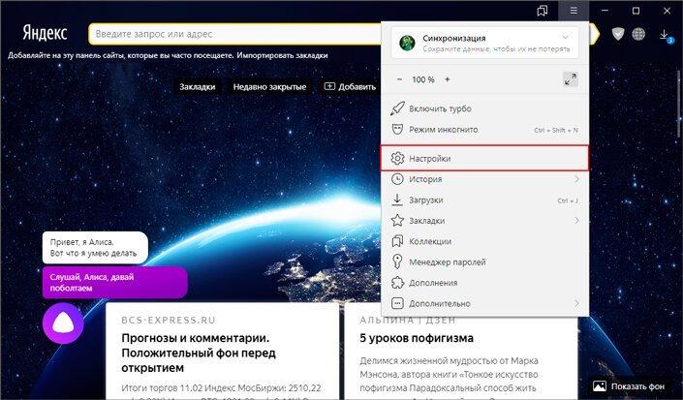Image resolution: width=683 pixels, height=400 pixels.
Task: Expand the Дополнительно submenu arrow
Action: pos(576,303)
